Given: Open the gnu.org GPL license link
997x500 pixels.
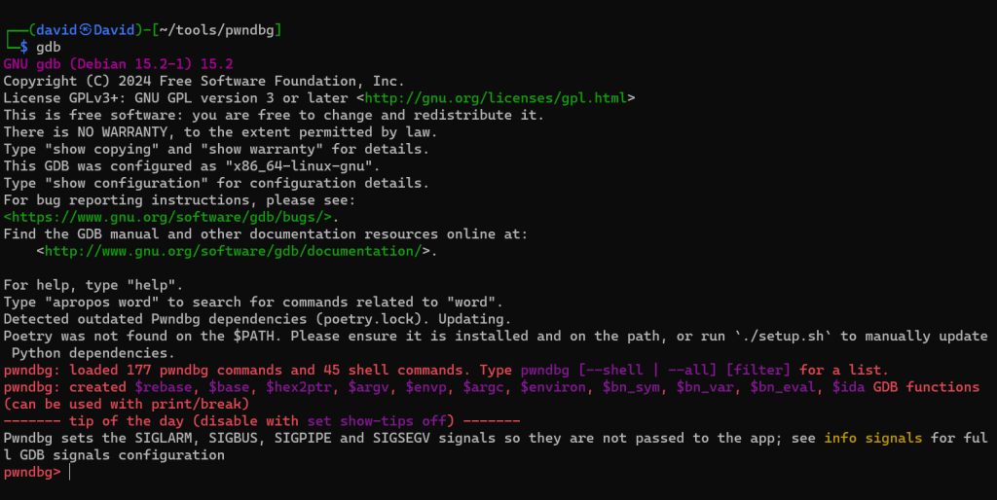Looking at the screenshot, I should pos(497,98).
